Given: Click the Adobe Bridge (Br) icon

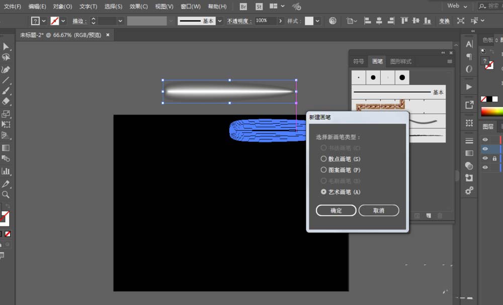Looking at the screenshot, I should pyautogui.click(x=242, y=7).
